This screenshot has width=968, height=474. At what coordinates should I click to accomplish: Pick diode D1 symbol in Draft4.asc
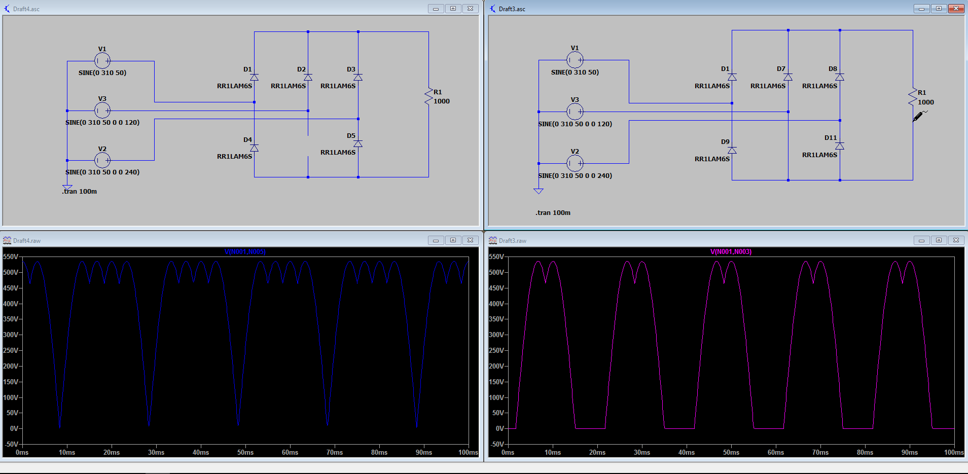pyautogui.click(x=254, y=77)
